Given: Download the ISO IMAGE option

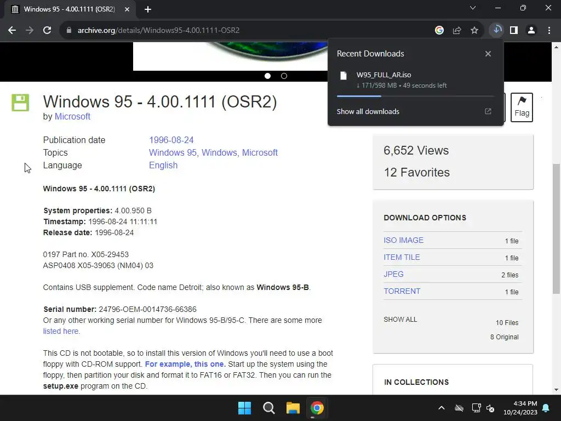Looking at the screenshot, I should tap(403, 240).
